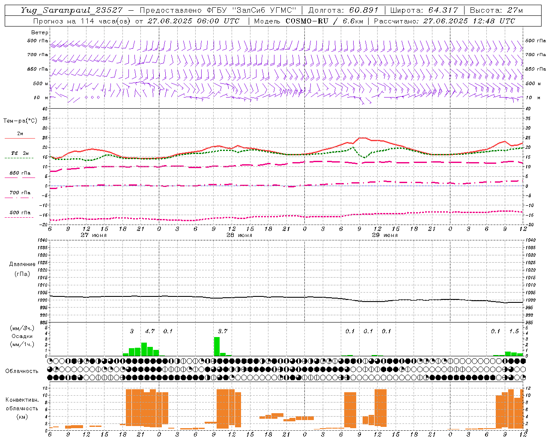Select the Широта: 64.317 value

click(x=424, y=10)
